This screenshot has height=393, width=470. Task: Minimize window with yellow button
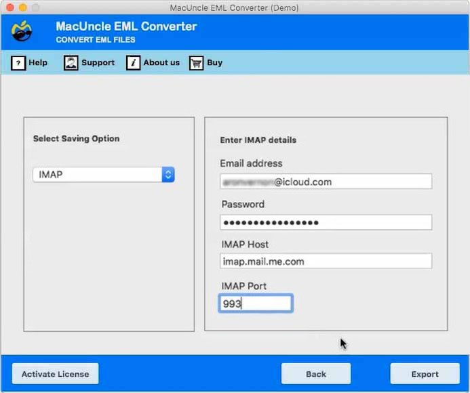click(23, 7)
